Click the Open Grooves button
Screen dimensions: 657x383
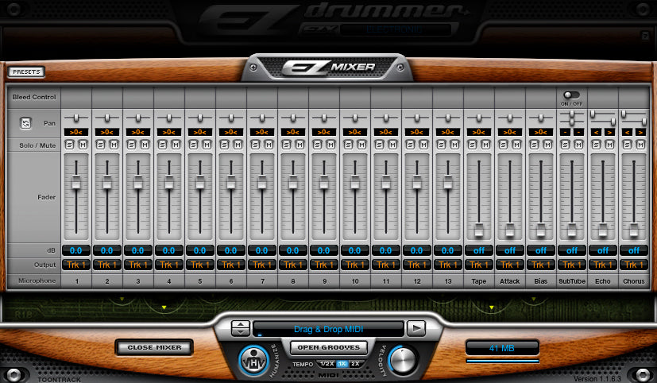tap(328, 347)
